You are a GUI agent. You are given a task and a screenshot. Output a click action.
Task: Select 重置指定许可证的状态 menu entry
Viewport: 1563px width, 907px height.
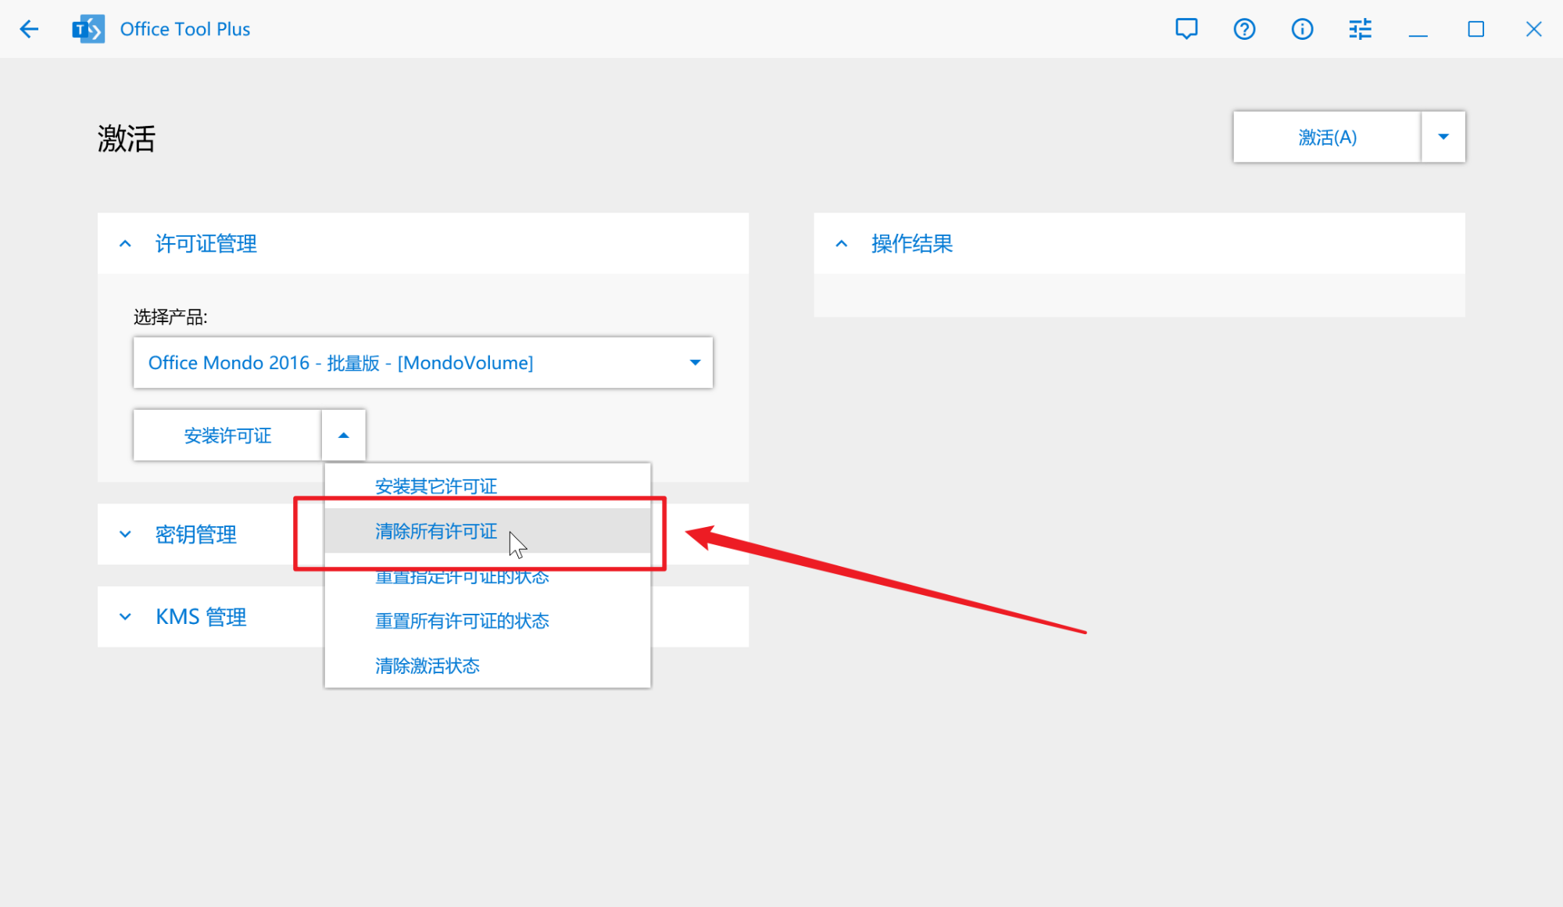pyautogui.click(x=488, y=576)
